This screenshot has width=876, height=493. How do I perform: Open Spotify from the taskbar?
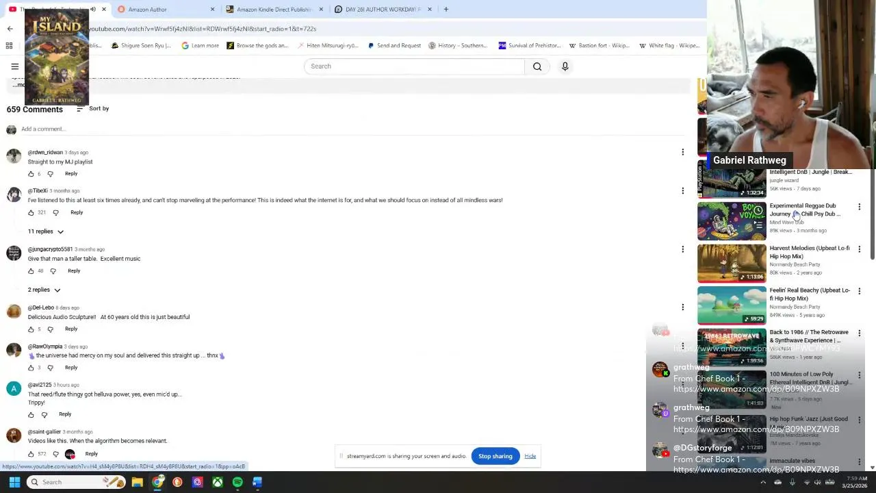237,482
